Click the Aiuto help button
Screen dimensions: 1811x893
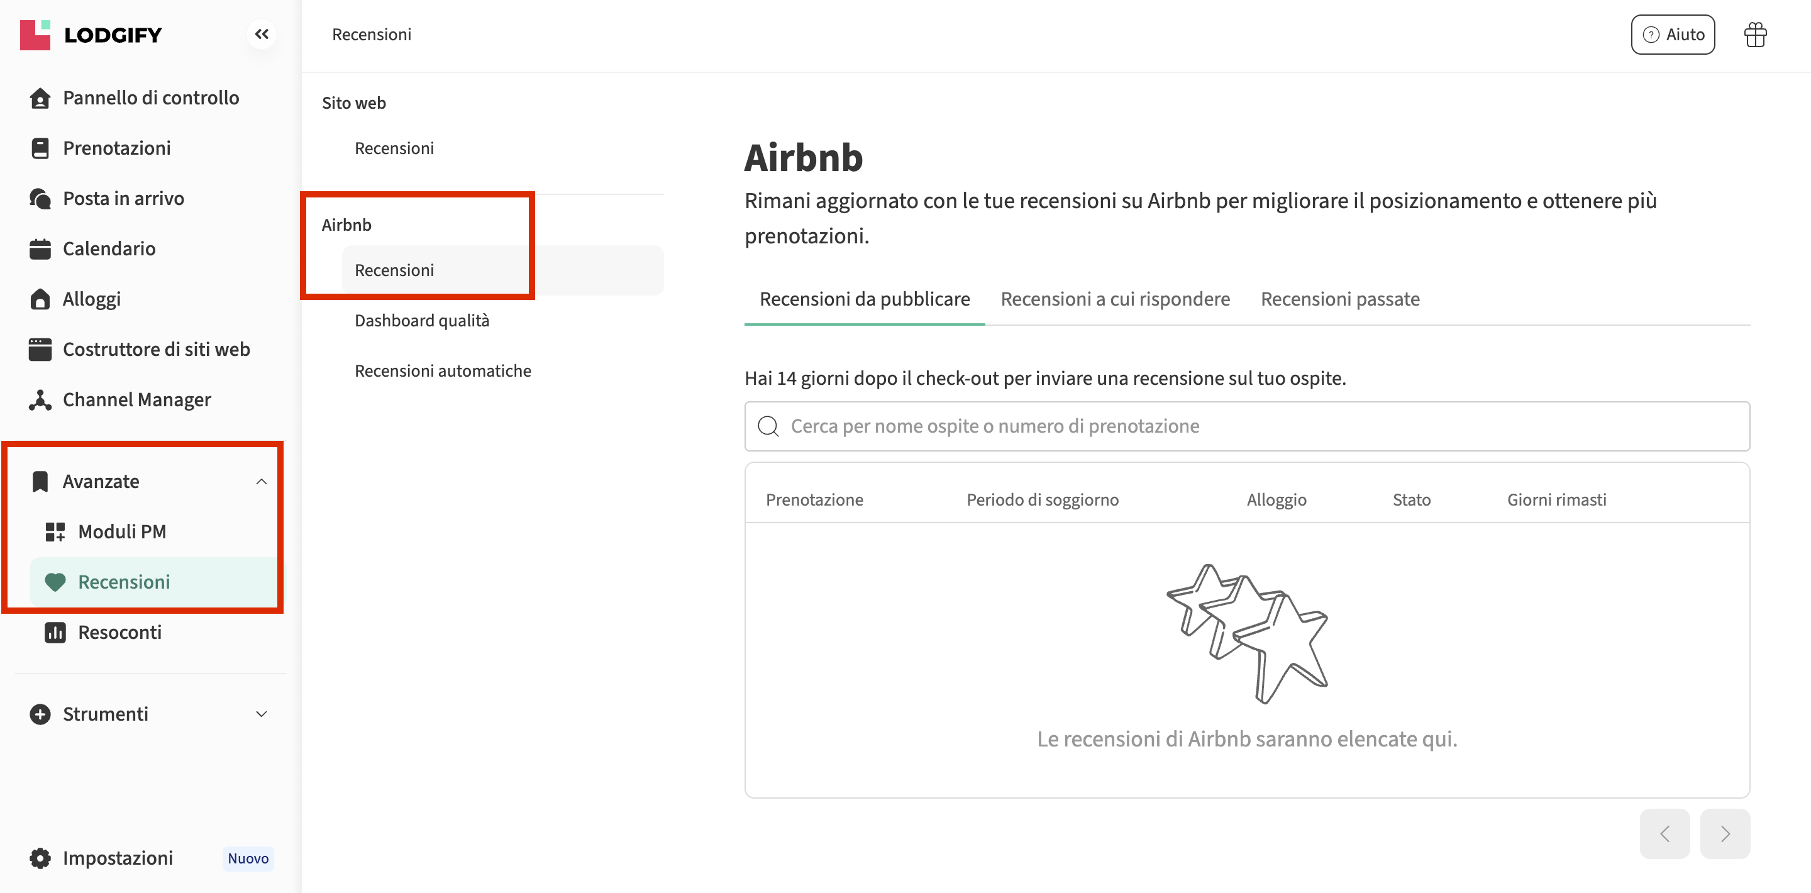coord(1673,35)
